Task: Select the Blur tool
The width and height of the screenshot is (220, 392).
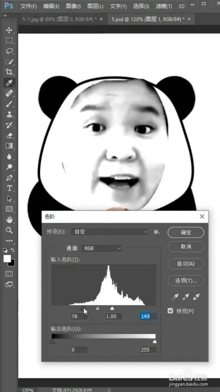Action: [x=9, y=157]
